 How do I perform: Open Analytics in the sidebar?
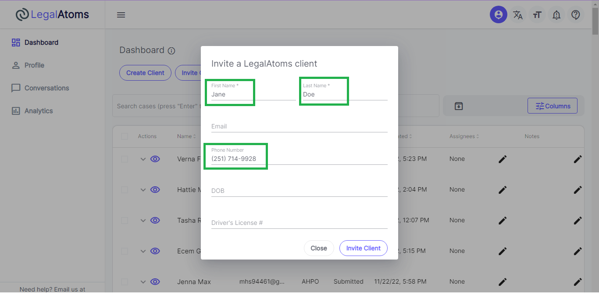(32, 111)
